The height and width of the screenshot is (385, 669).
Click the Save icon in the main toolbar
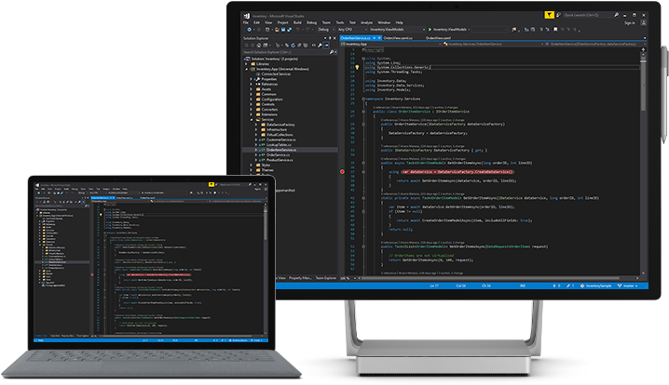283,30
